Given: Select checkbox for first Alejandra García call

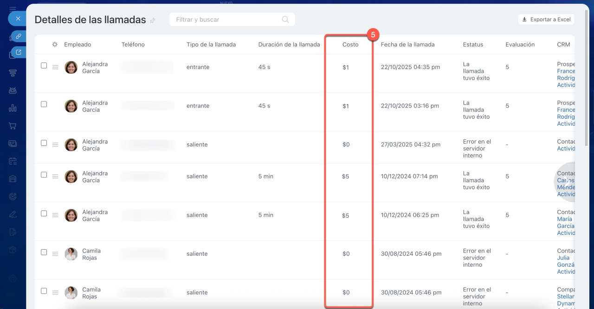Looking at the screenshot, I should tap(44, 66).
